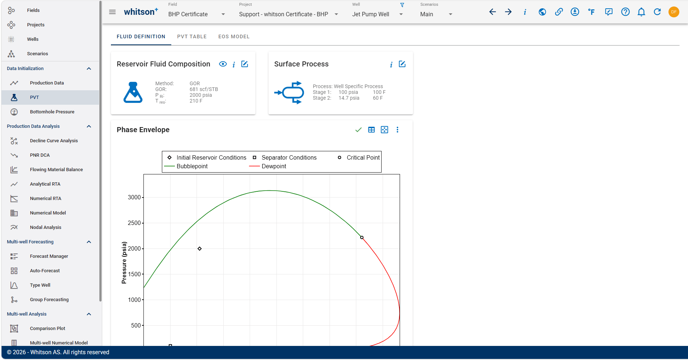Screen dimensions: 688x360
Task: Click the download circle icon
Action: [x=575, y=12]
